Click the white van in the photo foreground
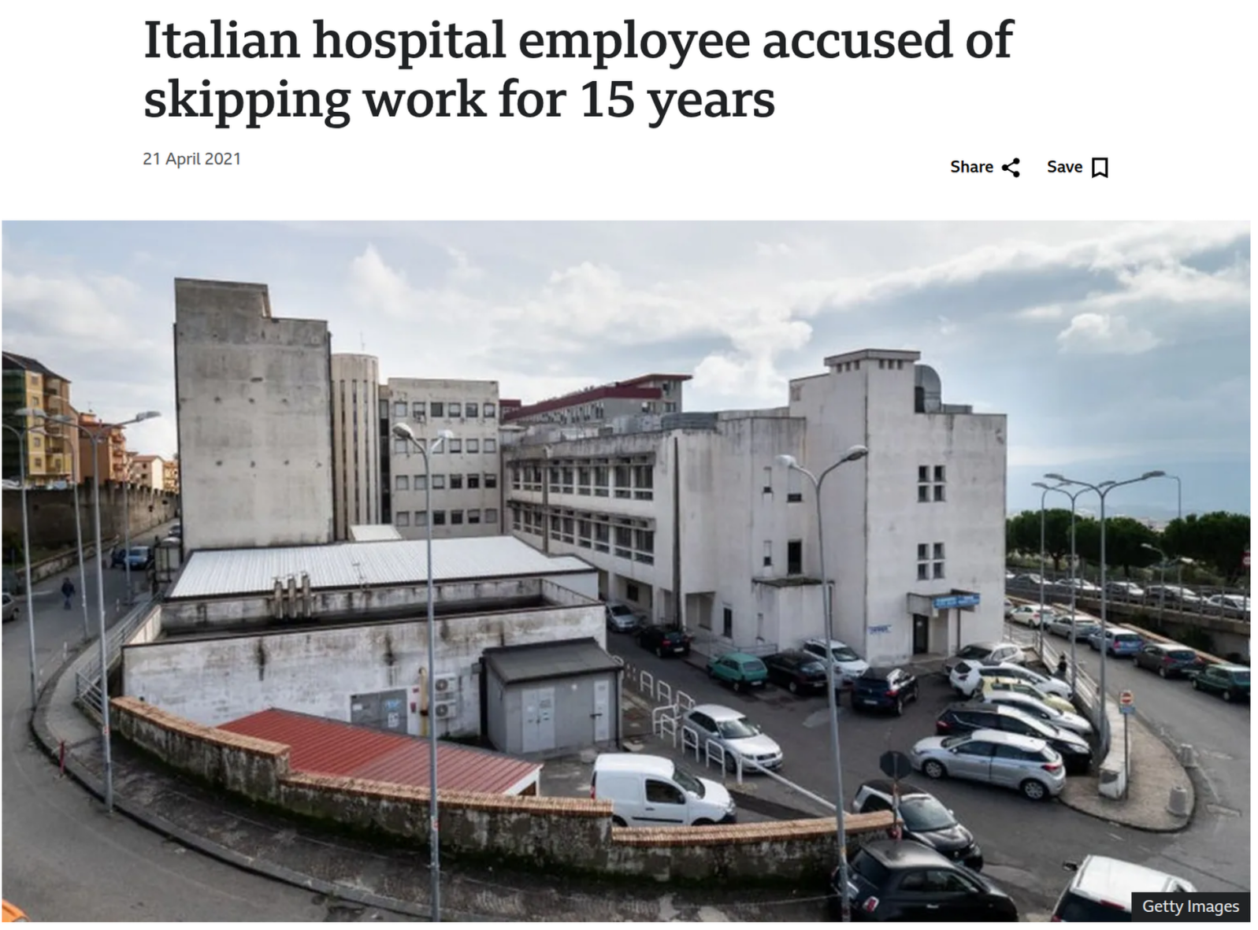This screenshot has height=930, width=1258. click(x=662, y=790)
